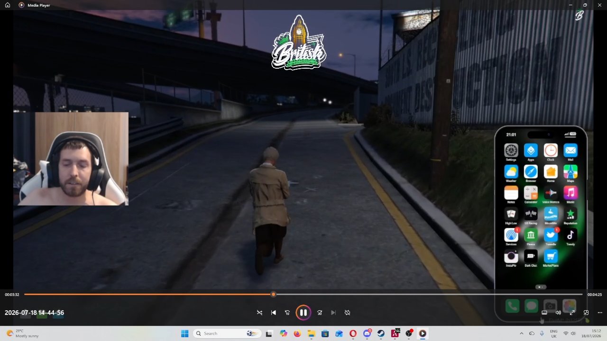Tap the messages icon in the phone dock

(x=531, y=306)
